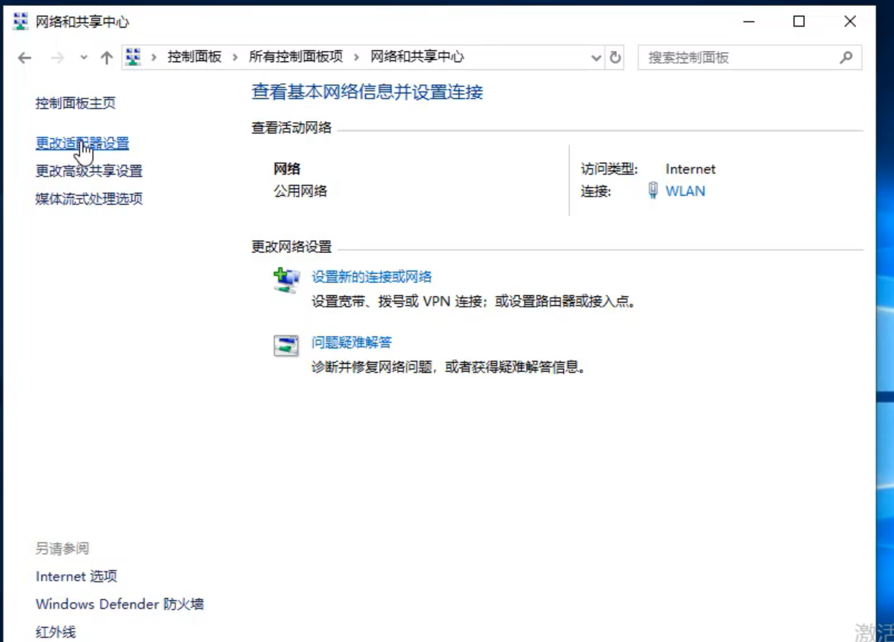Screen dimensions: 894x642
Task: Click the 搜索控制面板 search field
Action: click(x=738, y=57)
